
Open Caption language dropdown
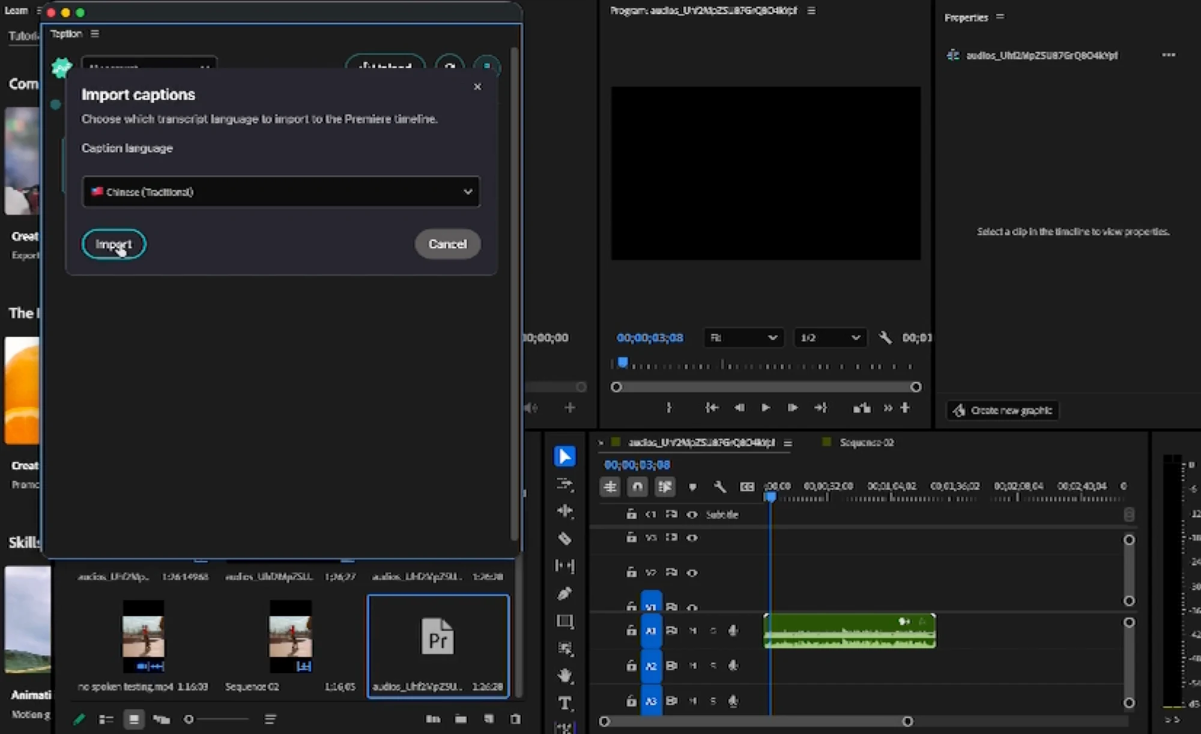tap(281, 192)
